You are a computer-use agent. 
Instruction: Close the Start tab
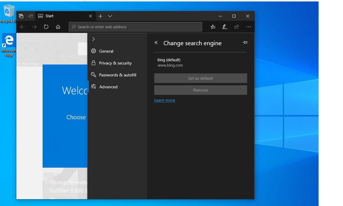(x=91, y=16)
